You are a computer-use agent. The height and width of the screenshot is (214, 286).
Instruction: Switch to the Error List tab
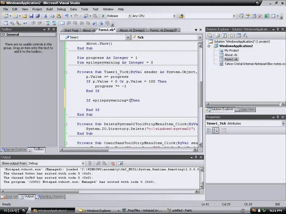9,197
